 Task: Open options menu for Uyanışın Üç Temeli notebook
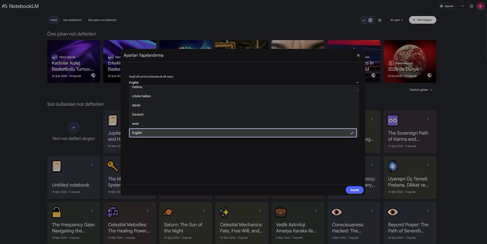pyautogui.click(x=428, y=165)
